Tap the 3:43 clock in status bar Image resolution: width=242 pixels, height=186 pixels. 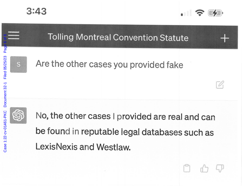(36, 11)
